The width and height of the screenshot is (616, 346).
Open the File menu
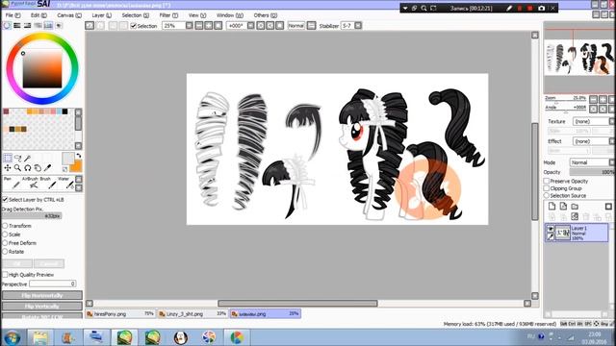point(13,15)
